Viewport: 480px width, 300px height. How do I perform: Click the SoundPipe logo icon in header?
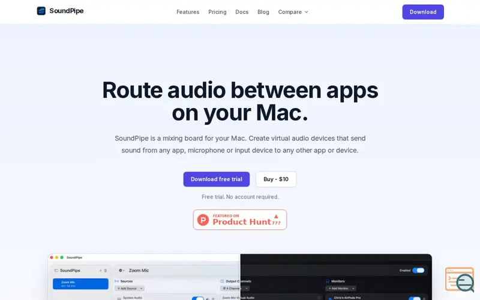coord(41,11)
